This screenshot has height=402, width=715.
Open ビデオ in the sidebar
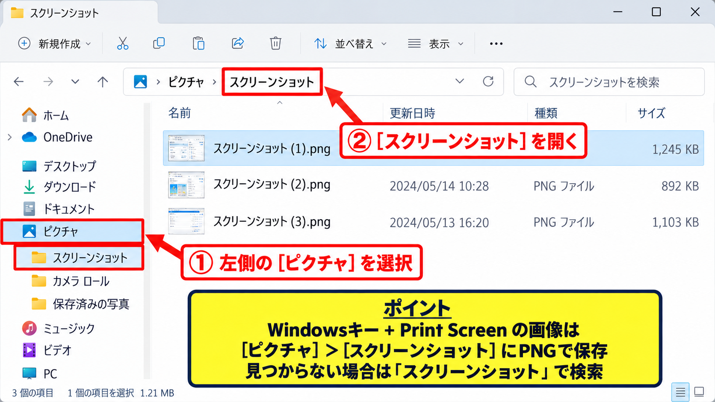(47, 350)
